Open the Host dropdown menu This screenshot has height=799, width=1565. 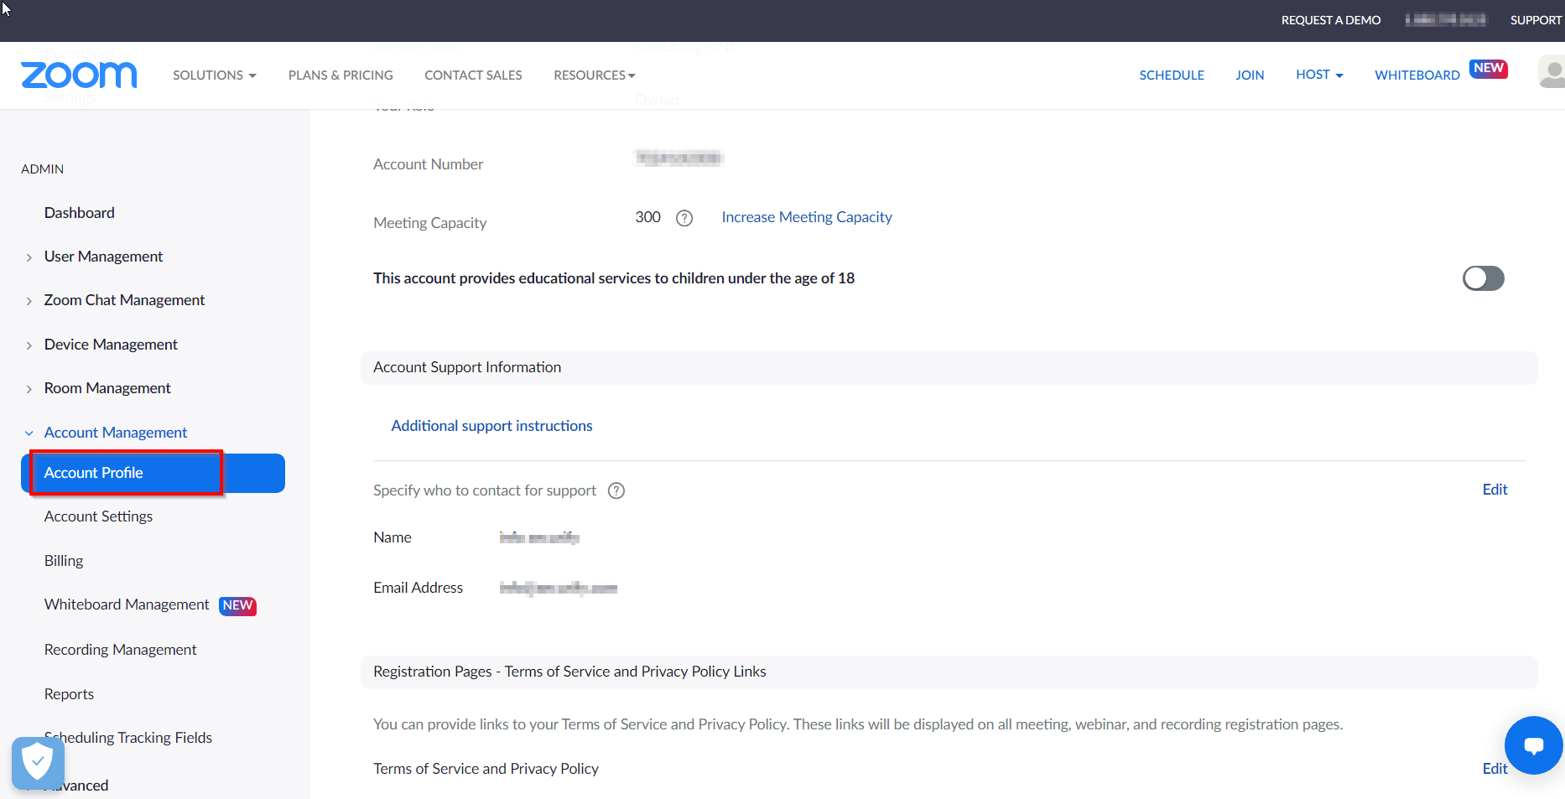tap(1318, 75)
